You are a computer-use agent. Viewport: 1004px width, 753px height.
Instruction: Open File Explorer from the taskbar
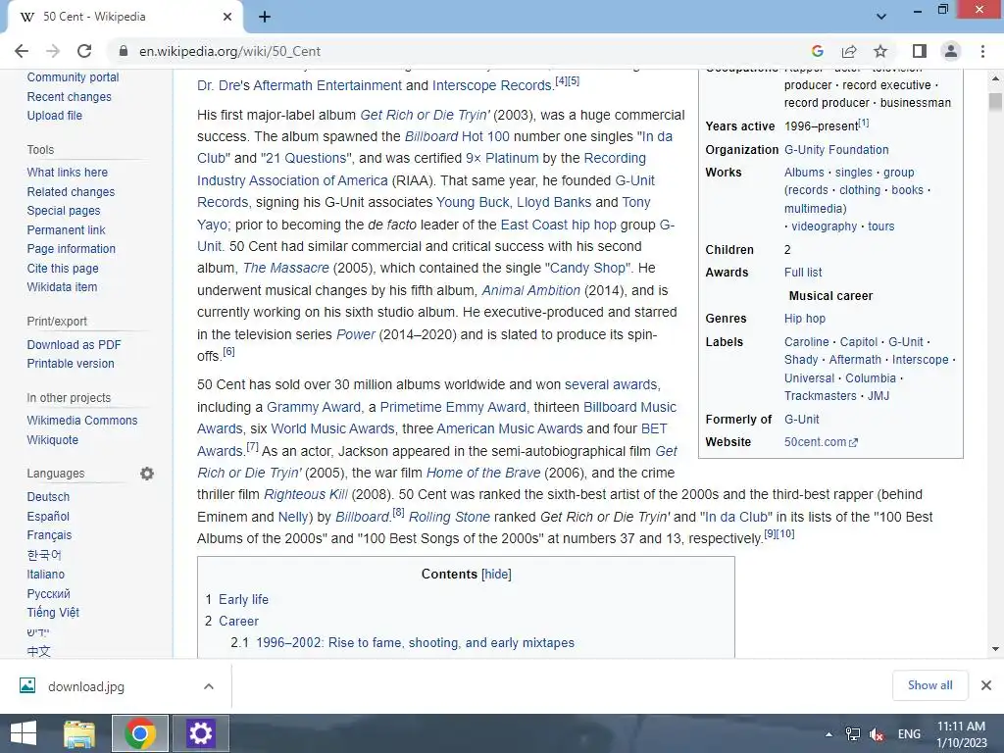79,733
